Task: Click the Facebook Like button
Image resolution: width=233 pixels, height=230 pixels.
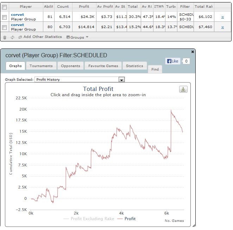Action: 173,61
